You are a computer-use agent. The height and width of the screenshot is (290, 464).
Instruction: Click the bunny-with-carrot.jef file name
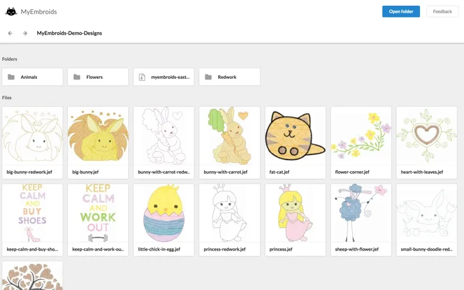click(x=226, y=172)
